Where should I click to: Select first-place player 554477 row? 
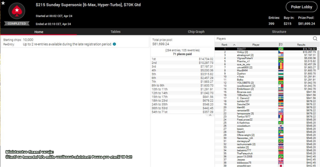click(x=266, y=49)
